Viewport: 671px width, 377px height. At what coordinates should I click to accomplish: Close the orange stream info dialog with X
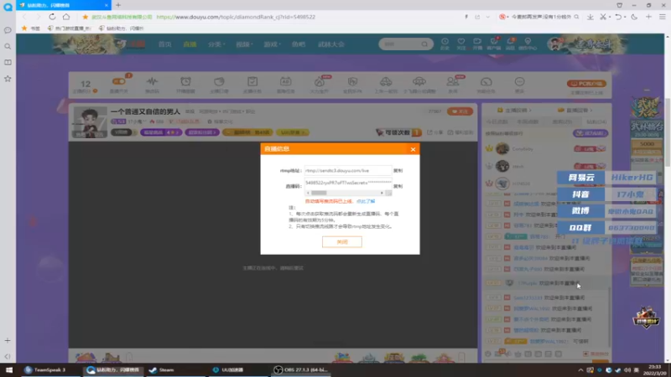[413, 149]
